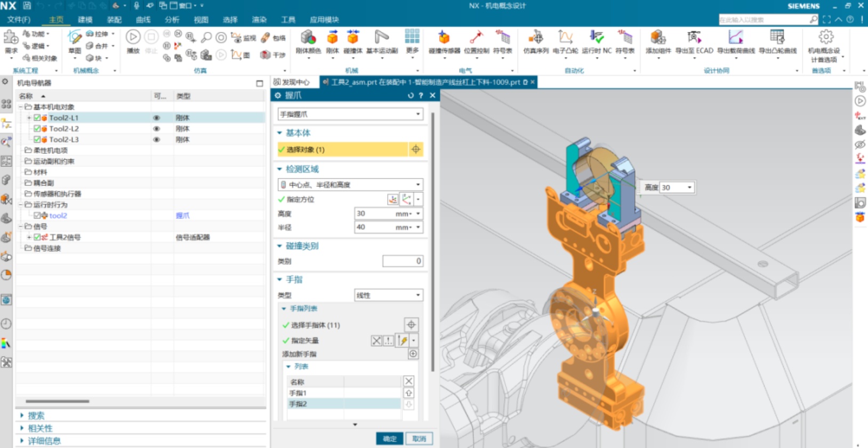Image resolution: width=868 pixels, height=448 pixels.
Task: Click the 确定 (OK) button
Action: pyautogui.click(x=389, y=438)
